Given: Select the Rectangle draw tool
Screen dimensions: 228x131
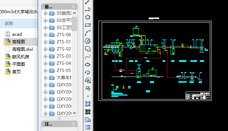Looking at the screenshot, I should [88, 25].
